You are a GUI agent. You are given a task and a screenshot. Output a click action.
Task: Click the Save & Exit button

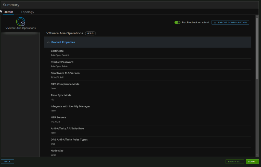[234, 161]
